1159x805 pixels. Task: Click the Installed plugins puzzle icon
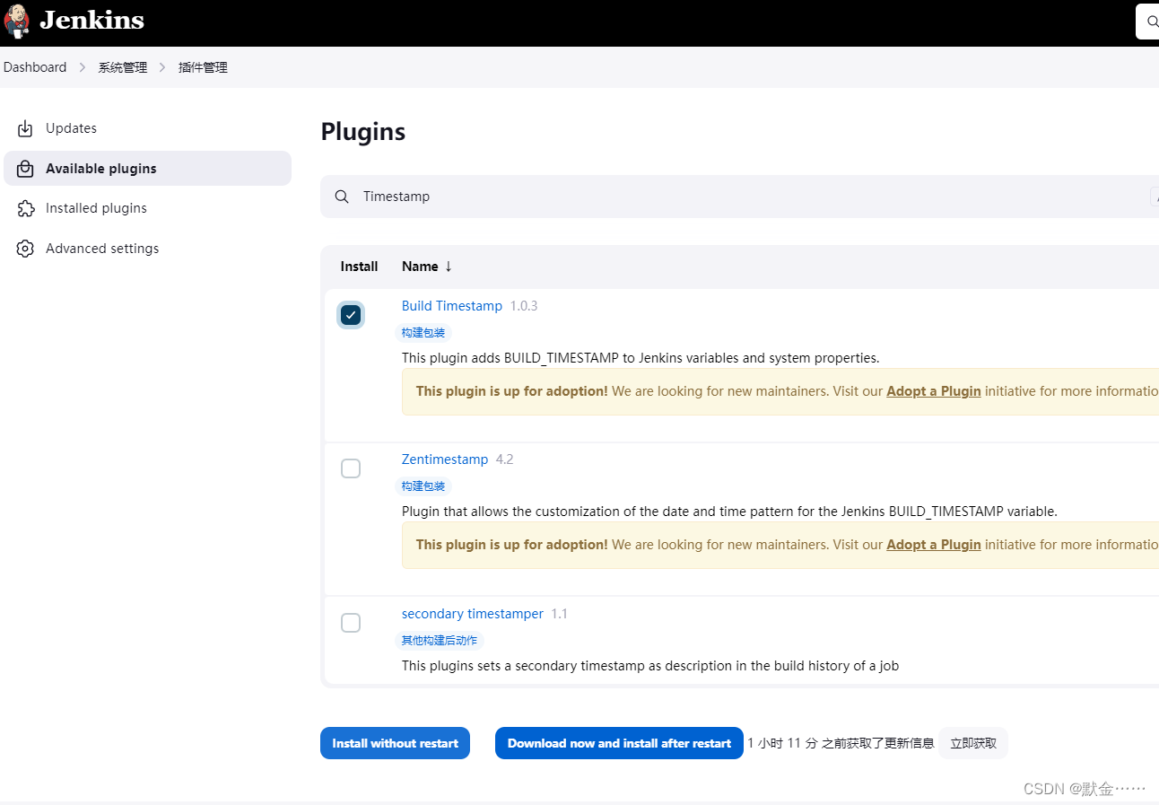[x=25, y=208]
